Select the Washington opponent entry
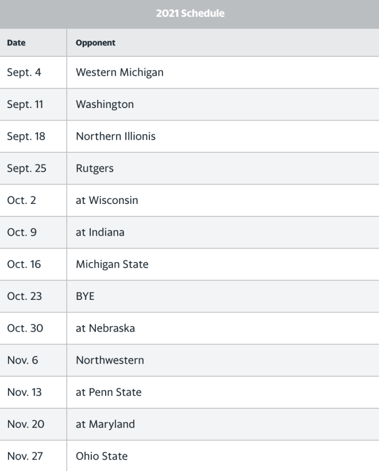379x471 pixels. coord(105,104)
